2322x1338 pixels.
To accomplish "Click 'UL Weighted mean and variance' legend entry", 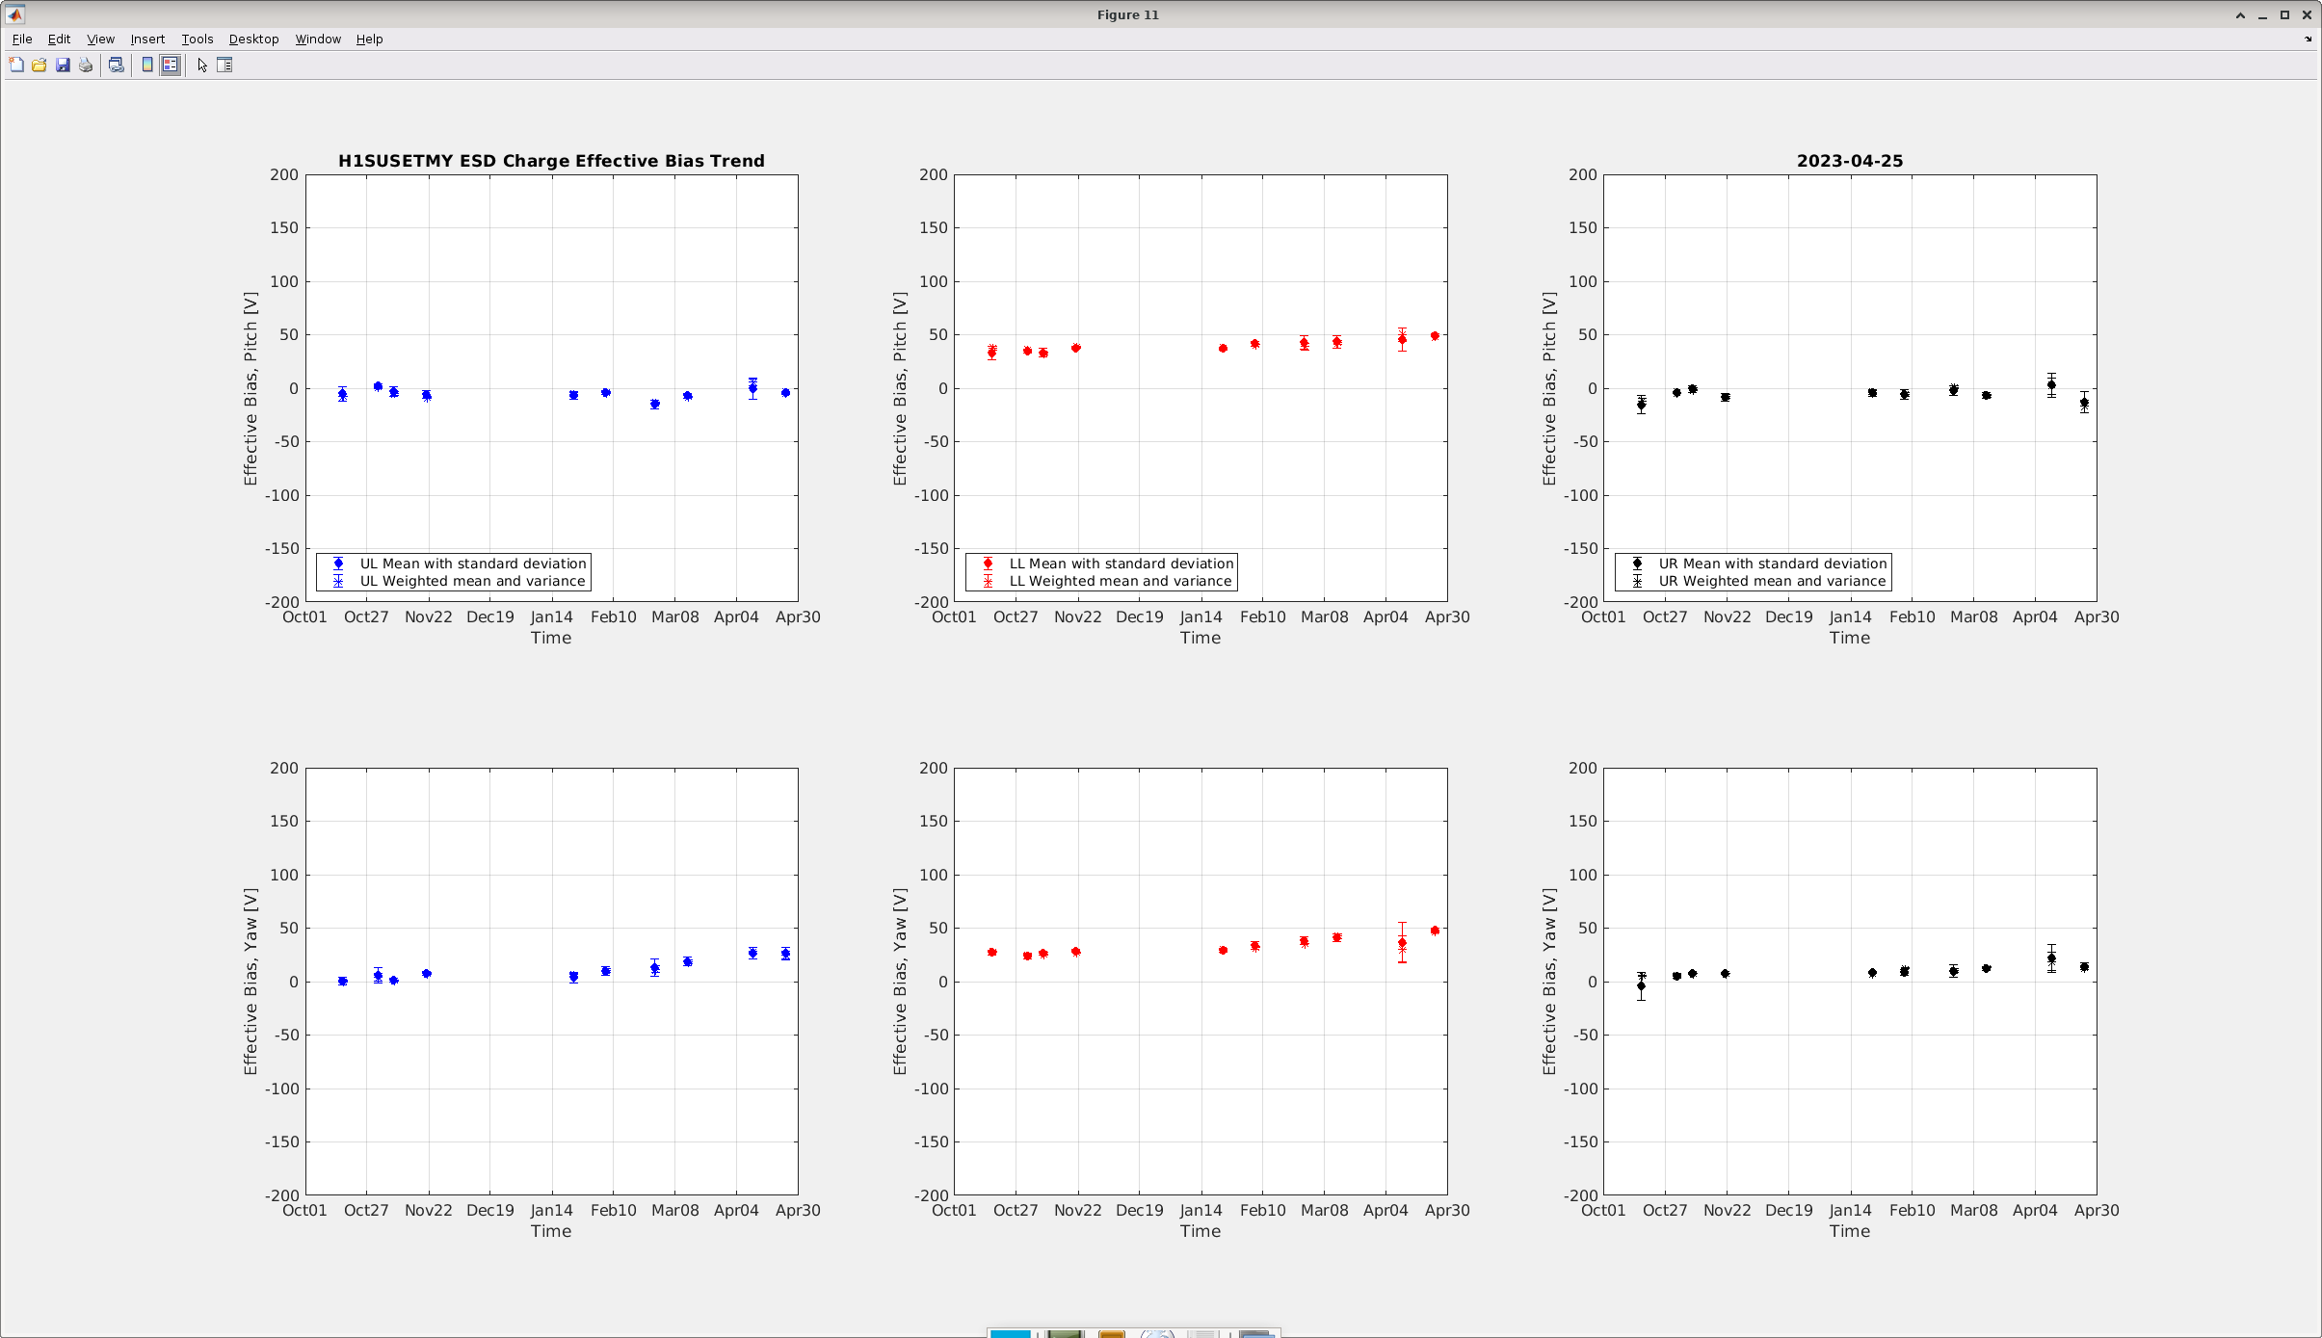I will click(x=472, y=581).
